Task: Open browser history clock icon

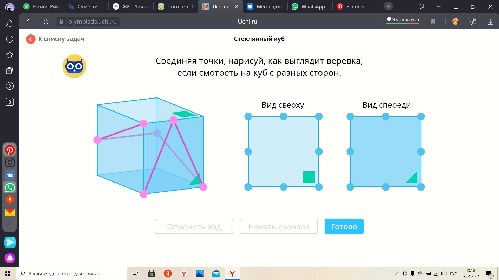Action: point(10,39)
